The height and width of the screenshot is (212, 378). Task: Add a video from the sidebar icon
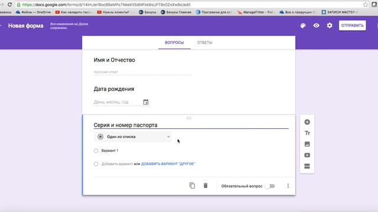coord(307,155)
